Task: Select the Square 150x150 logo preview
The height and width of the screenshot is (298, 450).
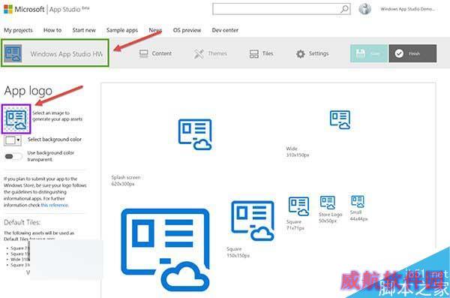Action: [x=253, y=221]
